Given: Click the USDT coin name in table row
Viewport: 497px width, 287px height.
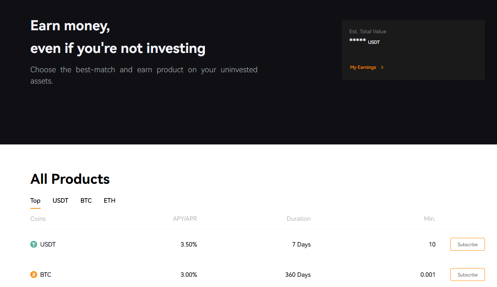Looking at the screenshot, I should tap(48, 245).
